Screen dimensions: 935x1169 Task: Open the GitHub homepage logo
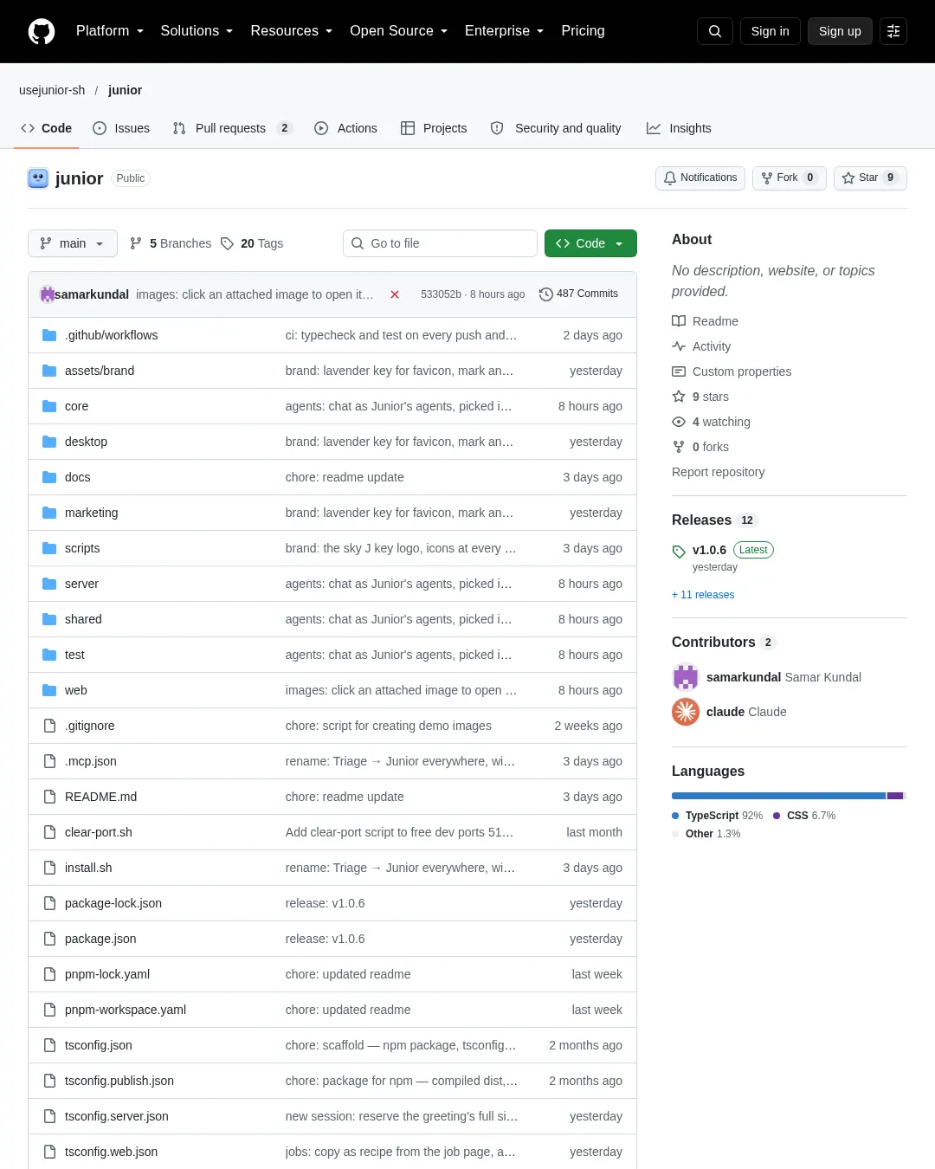point(42,31)
